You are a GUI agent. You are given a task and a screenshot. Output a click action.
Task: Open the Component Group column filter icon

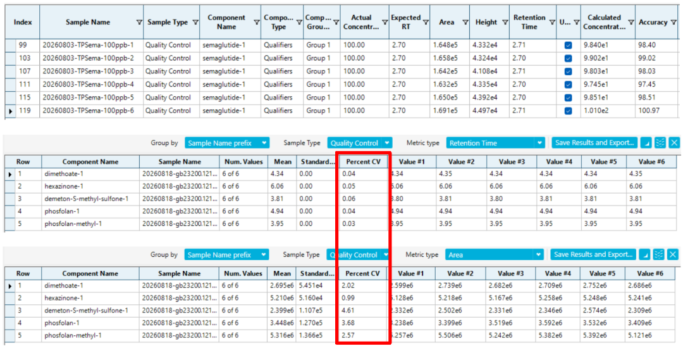[336, 22]
